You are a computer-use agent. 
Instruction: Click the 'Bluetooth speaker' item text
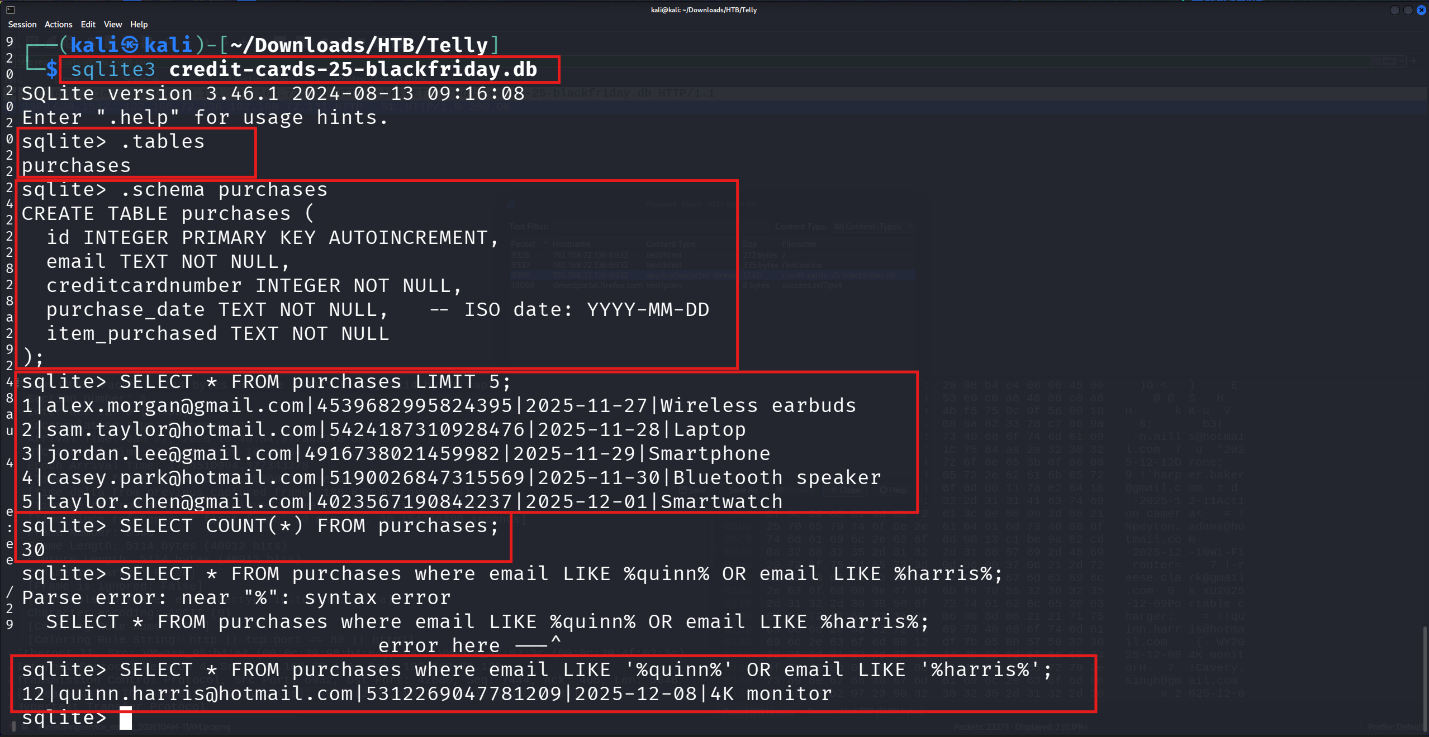777,478
